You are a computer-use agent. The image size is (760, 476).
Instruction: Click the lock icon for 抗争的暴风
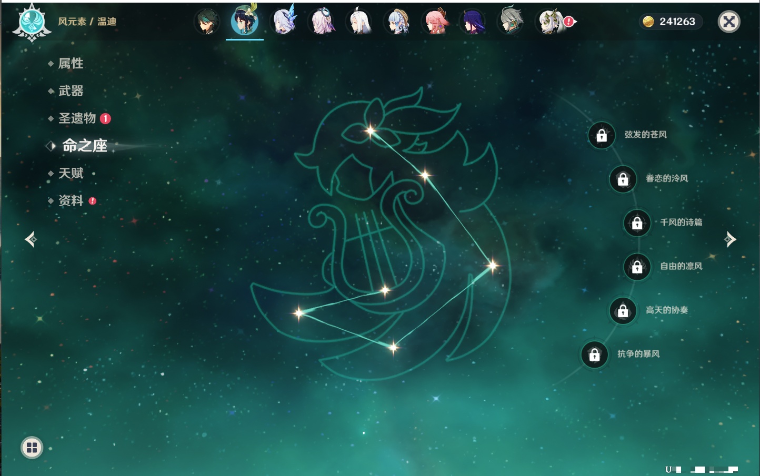pyautogui.click(x=594, y=355)
